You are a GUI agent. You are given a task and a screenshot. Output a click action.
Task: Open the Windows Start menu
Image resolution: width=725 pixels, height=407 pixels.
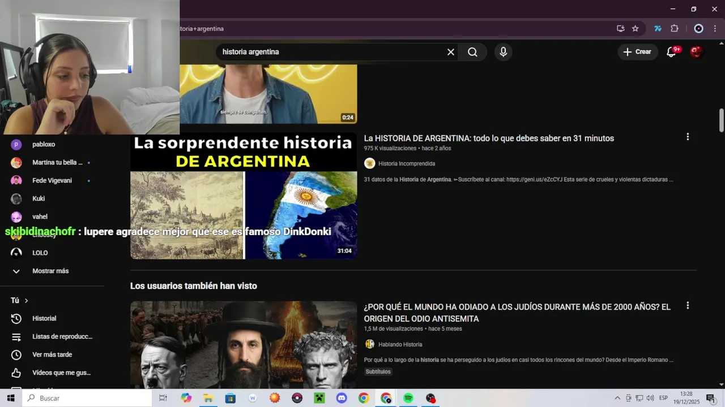click(10, 399)
